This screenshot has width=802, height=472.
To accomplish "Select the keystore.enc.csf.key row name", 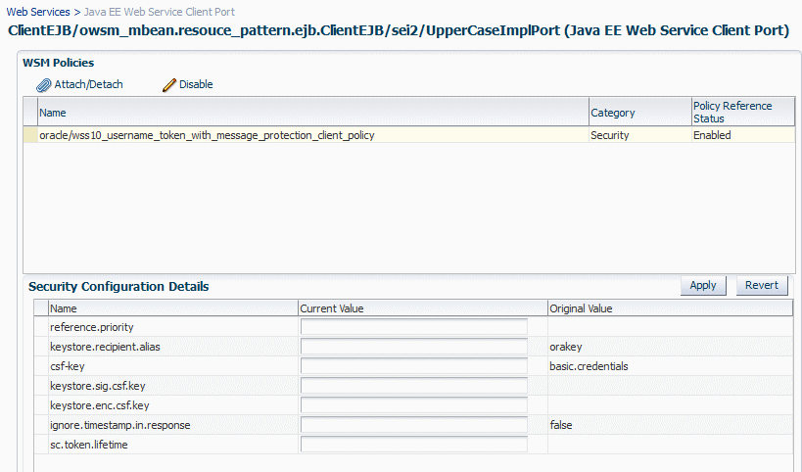I will [99, 405].
